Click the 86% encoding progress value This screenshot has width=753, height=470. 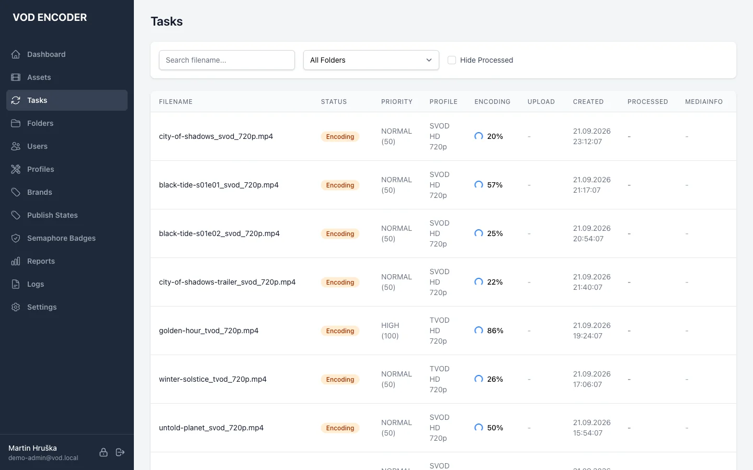coord(495,331)
